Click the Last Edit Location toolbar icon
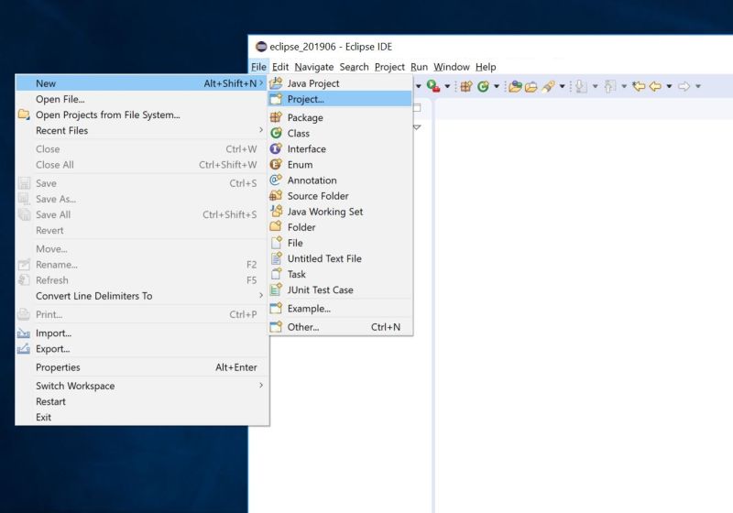The width and height of the screenshot is (733, 513). (x=639, y=86)
